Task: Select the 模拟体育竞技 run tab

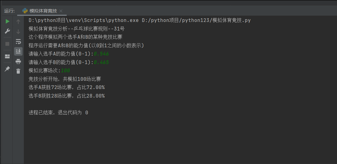Action: [43, 11]
